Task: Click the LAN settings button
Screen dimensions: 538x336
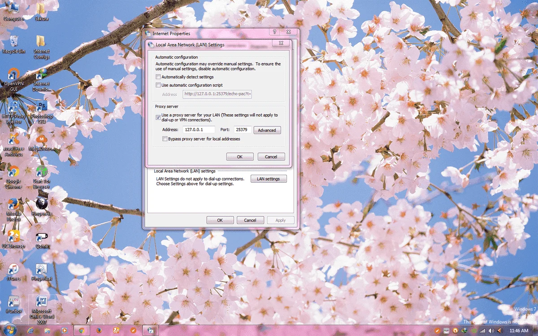Action: tap(269, 179)
